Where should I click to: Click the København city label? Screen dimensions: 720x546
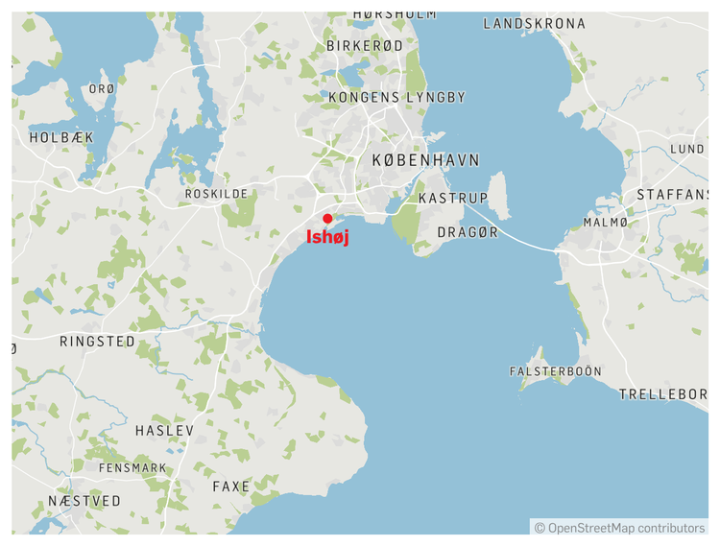[425, 160]
